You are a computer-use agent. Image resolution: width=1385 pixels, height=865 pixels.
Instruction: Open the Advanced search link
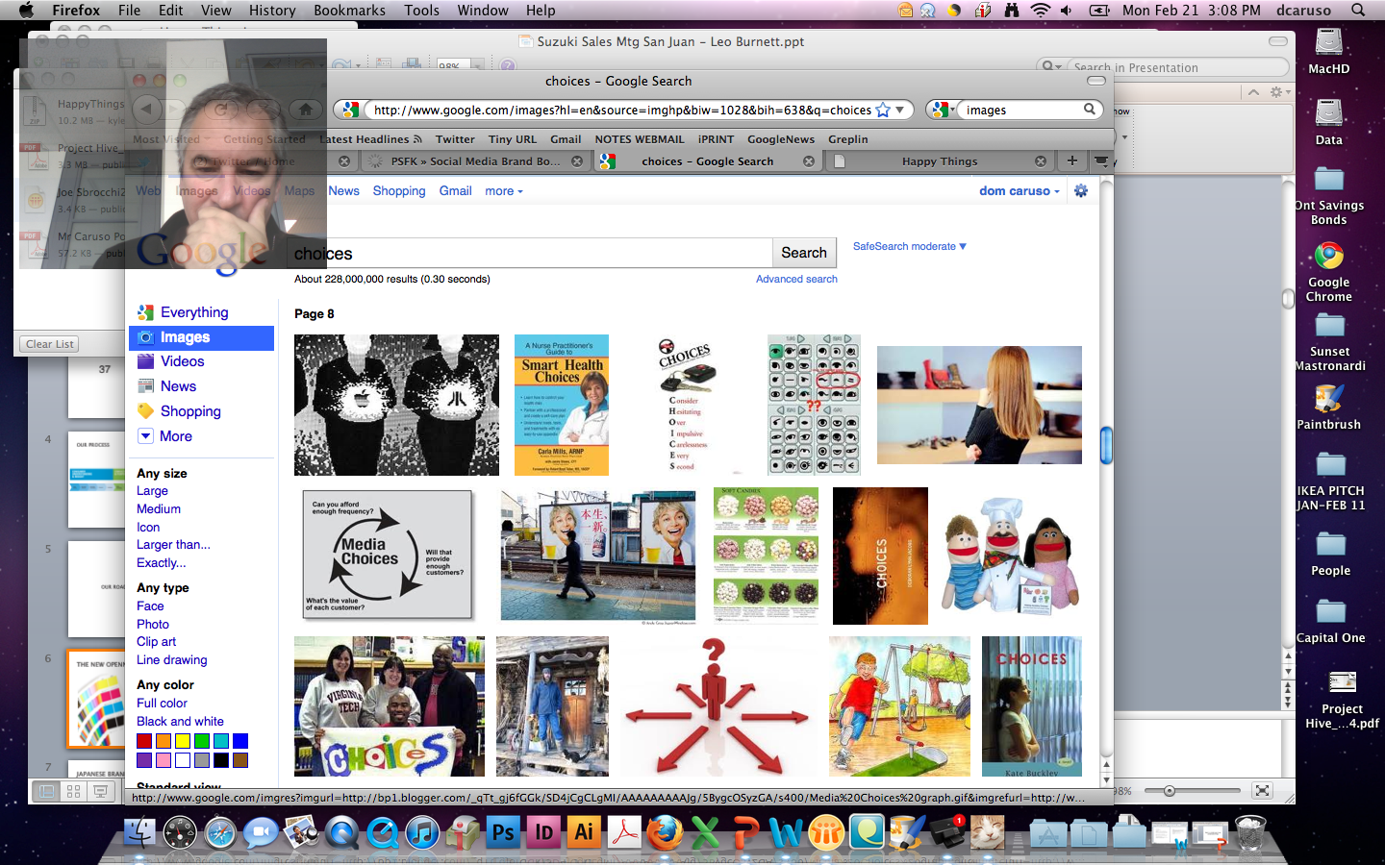tap(795, 279)
